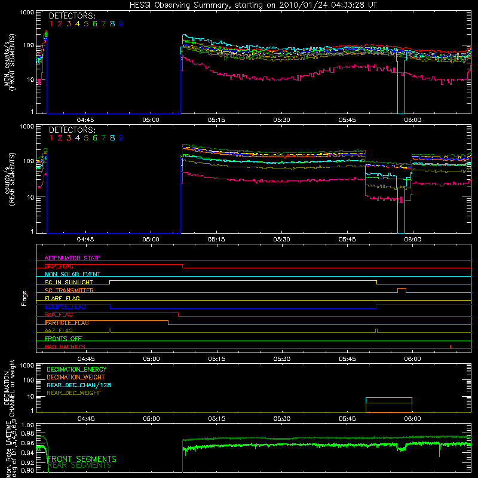Click the FRONT SEGMENTS livetime legend label
Viewport: 478px width, 478px height.
click(x=82, y=459)
